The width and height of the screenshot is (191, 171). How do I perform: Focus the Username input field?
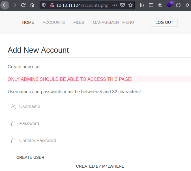tap(42, 106)
